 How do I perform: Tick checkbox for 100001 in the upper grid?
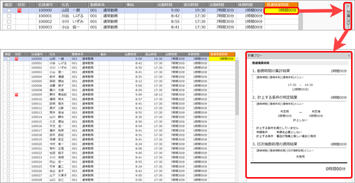point(9,16)
